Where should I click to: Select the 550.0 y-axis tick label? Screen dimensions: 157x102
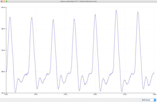pyautogui.click(x=3, y=50)
